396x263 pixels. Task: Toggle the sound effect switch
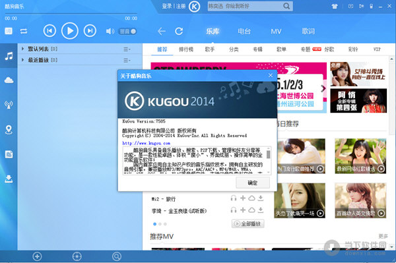pos(127,31)
